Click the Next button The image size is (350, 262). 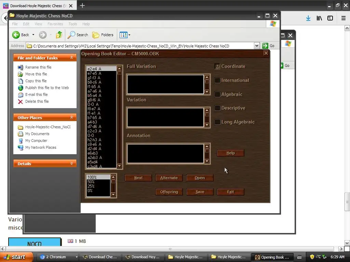click(138, 178)
